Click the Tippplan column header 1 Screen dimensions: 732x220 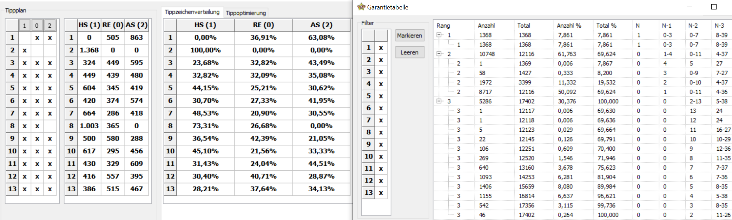click(24, 25)
